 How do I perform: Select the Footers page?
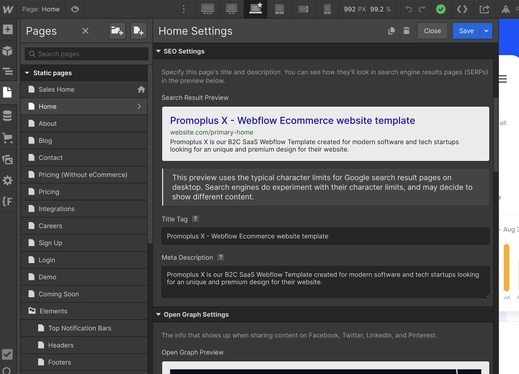click(x=84, y=362)
